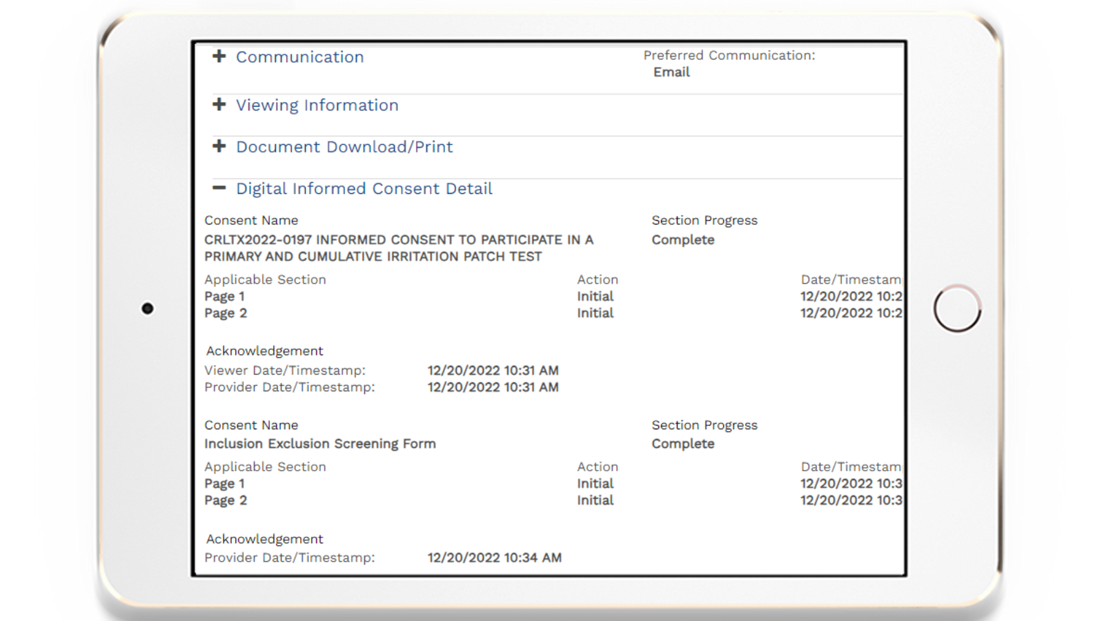The image size is (1104, 621).
Task: Click the Digital Informed Consent Detail heading
Action: tap(364, 189)
